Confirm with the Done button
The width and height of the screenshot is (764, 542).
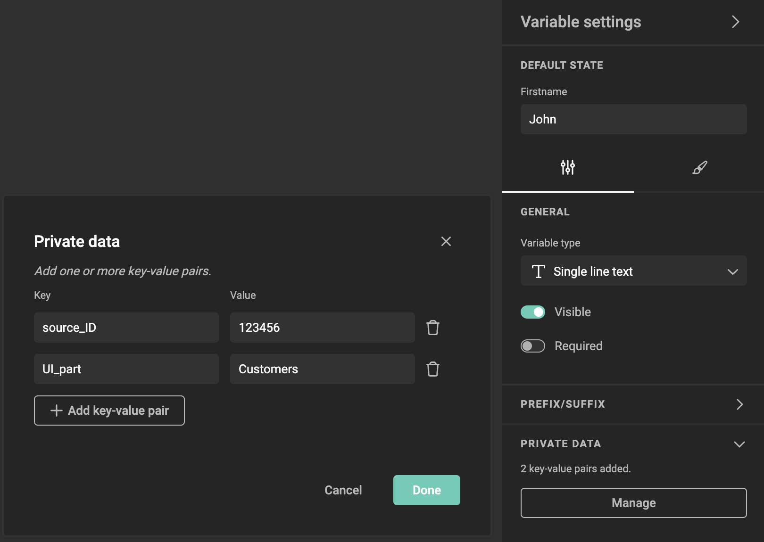point(427,490)
